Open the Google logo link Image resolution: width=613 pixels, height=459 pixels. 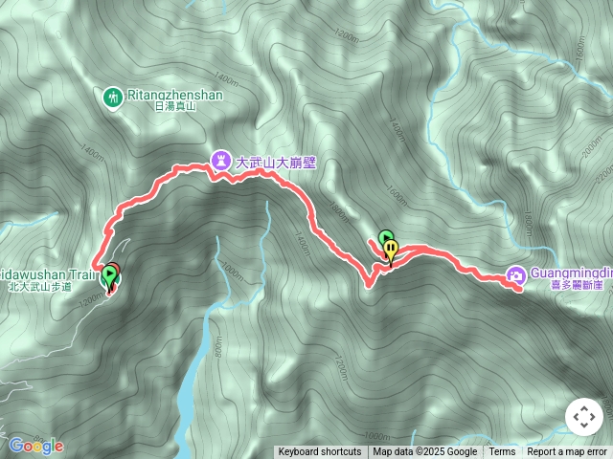[x=36, y=446]
